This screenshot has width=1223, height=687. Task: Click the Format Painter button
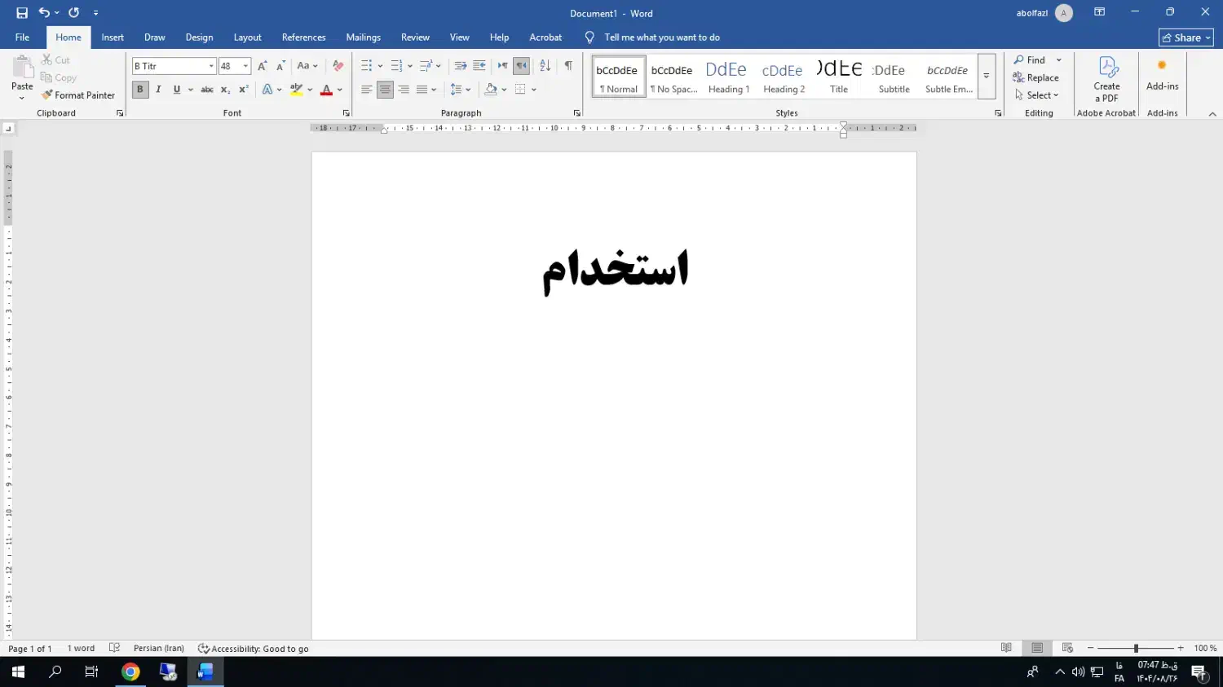pyautogui.click(x=79, y=95)
